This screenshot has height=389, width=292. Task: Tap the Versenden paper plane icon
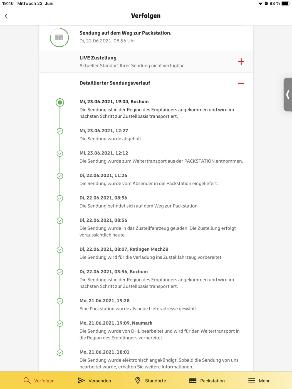[x=81, y=380]
